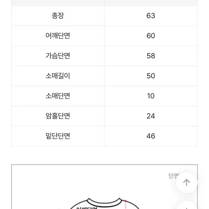Select the 총장 value 63
This screenshot has width=209, height=209.
[x=151, y=15]
